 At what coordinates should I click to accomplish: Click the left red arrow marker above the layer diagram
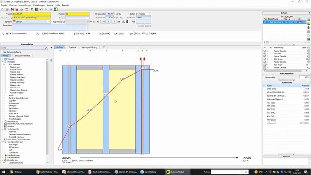pos(140,59)
